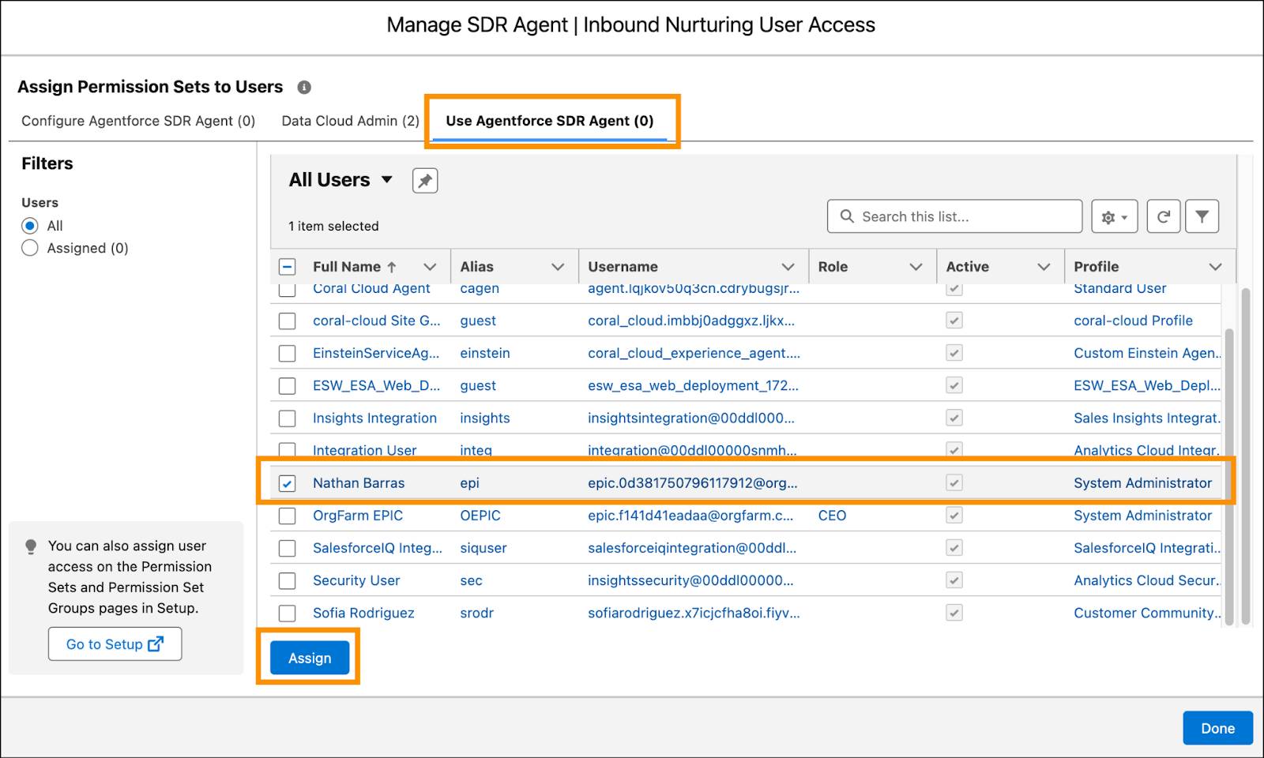Check the Security User row checkbox
This screenshot has height=758, width=1264.
point(288,581)
